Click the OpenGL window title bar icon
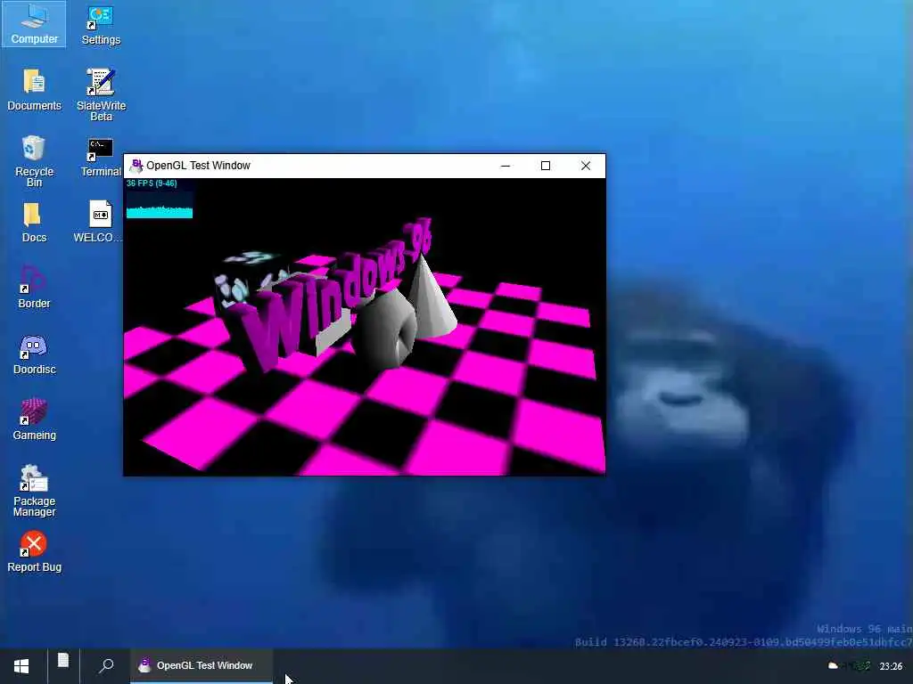 (136, 166)
